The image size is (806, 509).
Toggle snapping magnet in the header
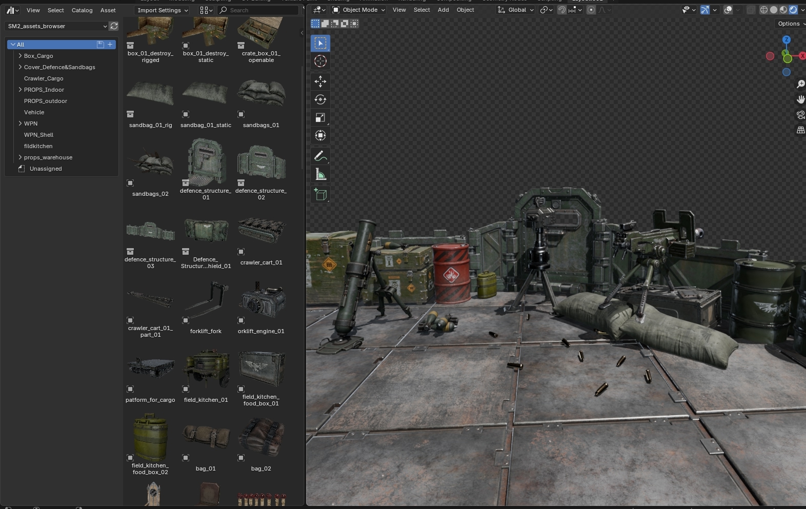pyautogui.click(x=562, y=10)
